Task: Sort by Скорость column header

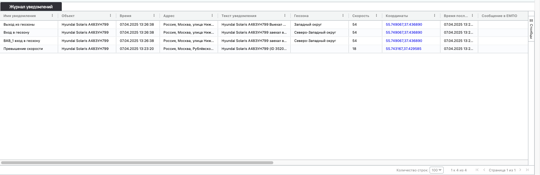Action: [360, 16]
